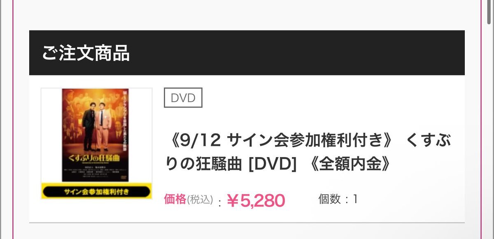Open the くすぶりの狂騒曲 DVD cover thumbnail
The image size is (494, 239).
pos(97,143)
